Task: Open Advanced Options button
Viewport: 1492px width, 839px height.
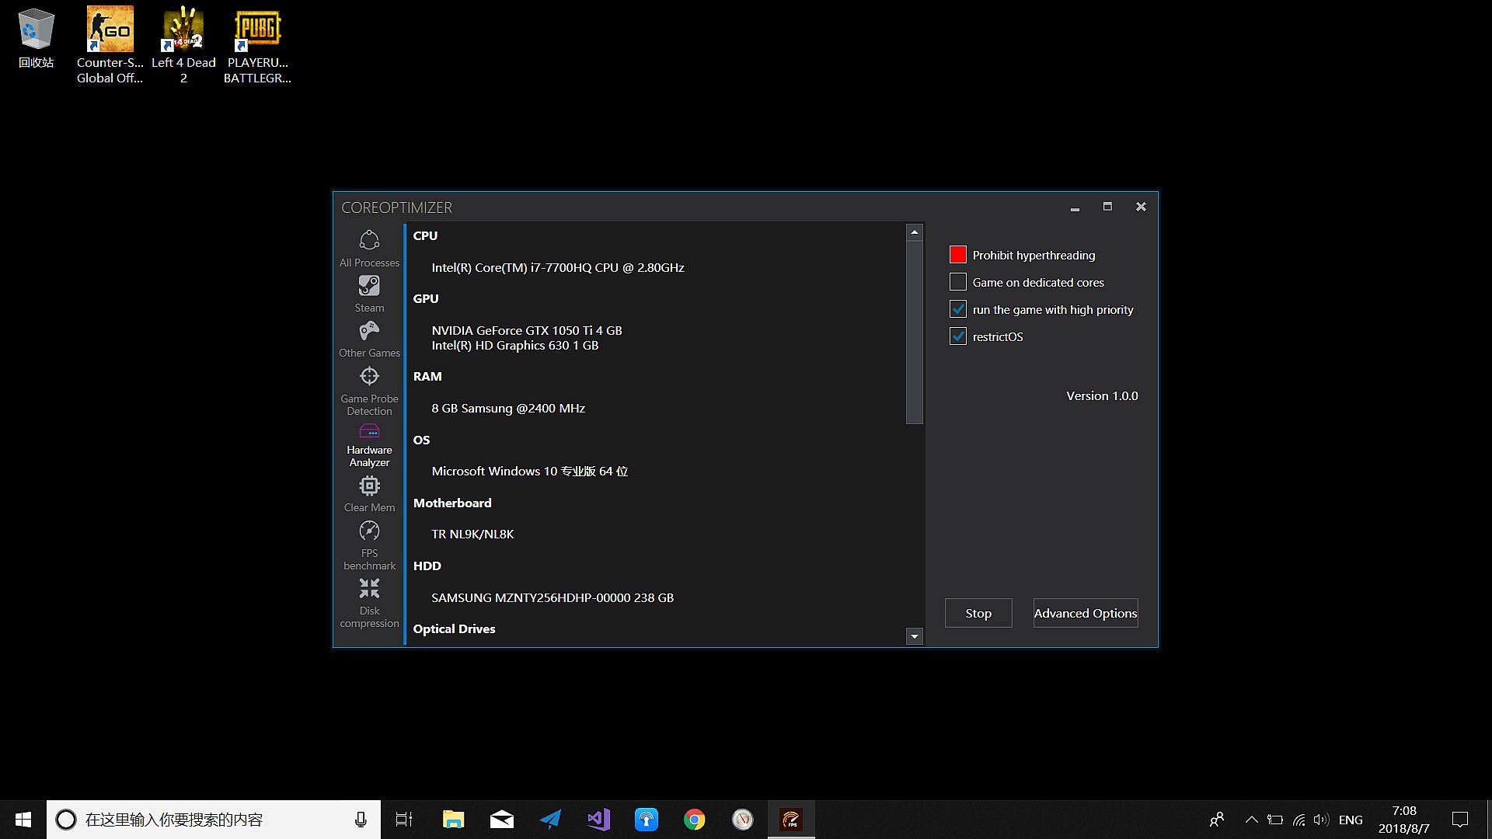Action: pyautogui.click(x=1085, y=613)
